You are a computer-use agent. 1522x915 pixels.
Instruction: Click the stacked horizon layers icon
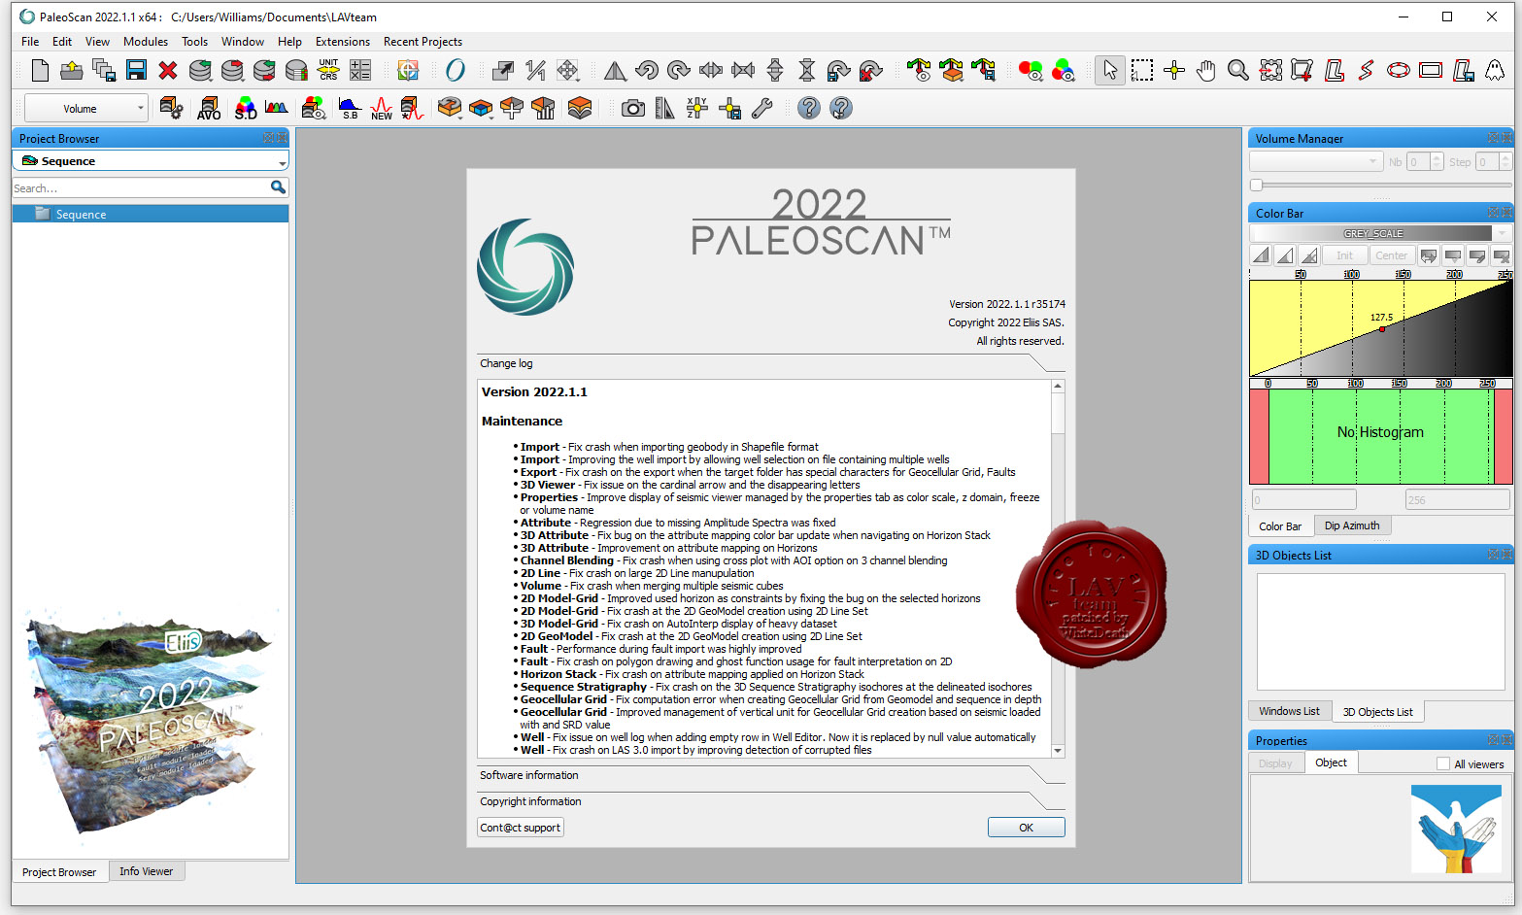(x=580, y=108)
